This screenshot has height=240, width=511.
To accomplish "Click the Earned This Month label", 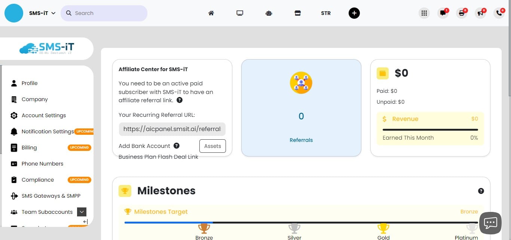I will pyautogui.click(x=408, y=138).
